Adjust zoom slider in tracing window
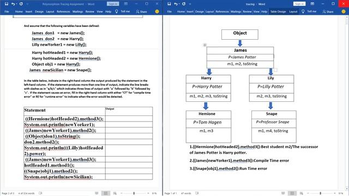Image resolution: width=349 pixels, height=196 pixels. point(321,193)
